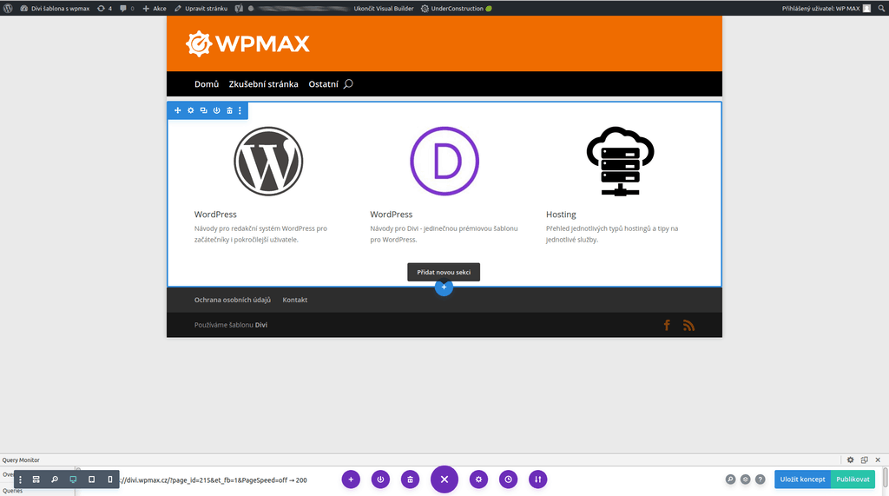Click the 'Divi' link in footer credits
Screen dimensions: 889x496
260,325
